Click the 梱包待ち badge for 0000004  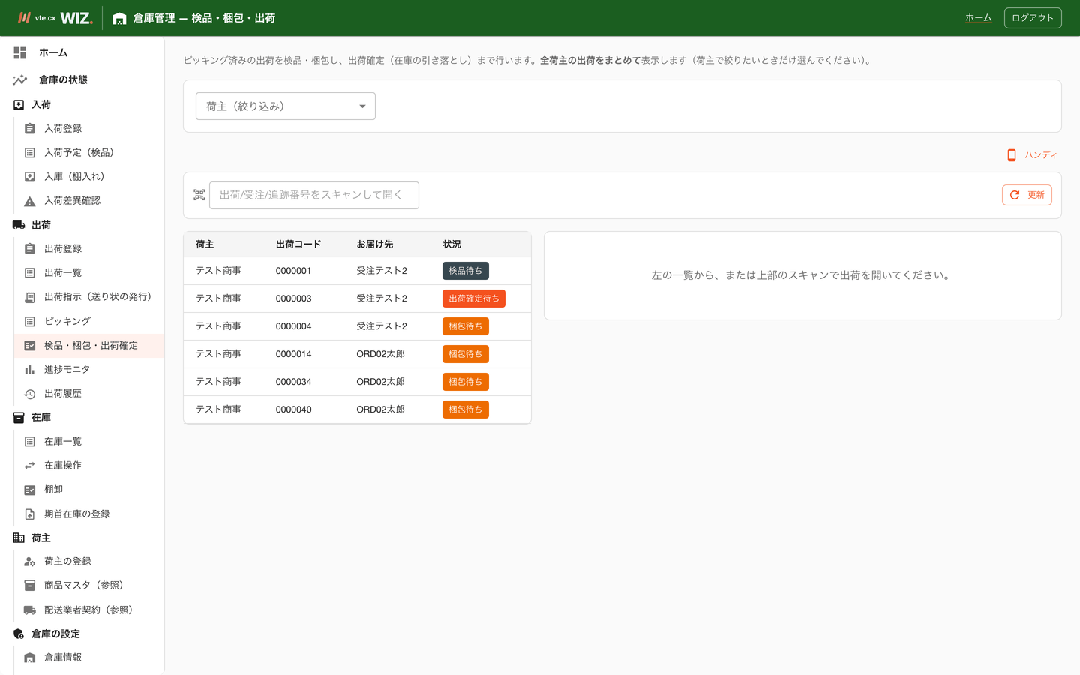coord(466,326)
